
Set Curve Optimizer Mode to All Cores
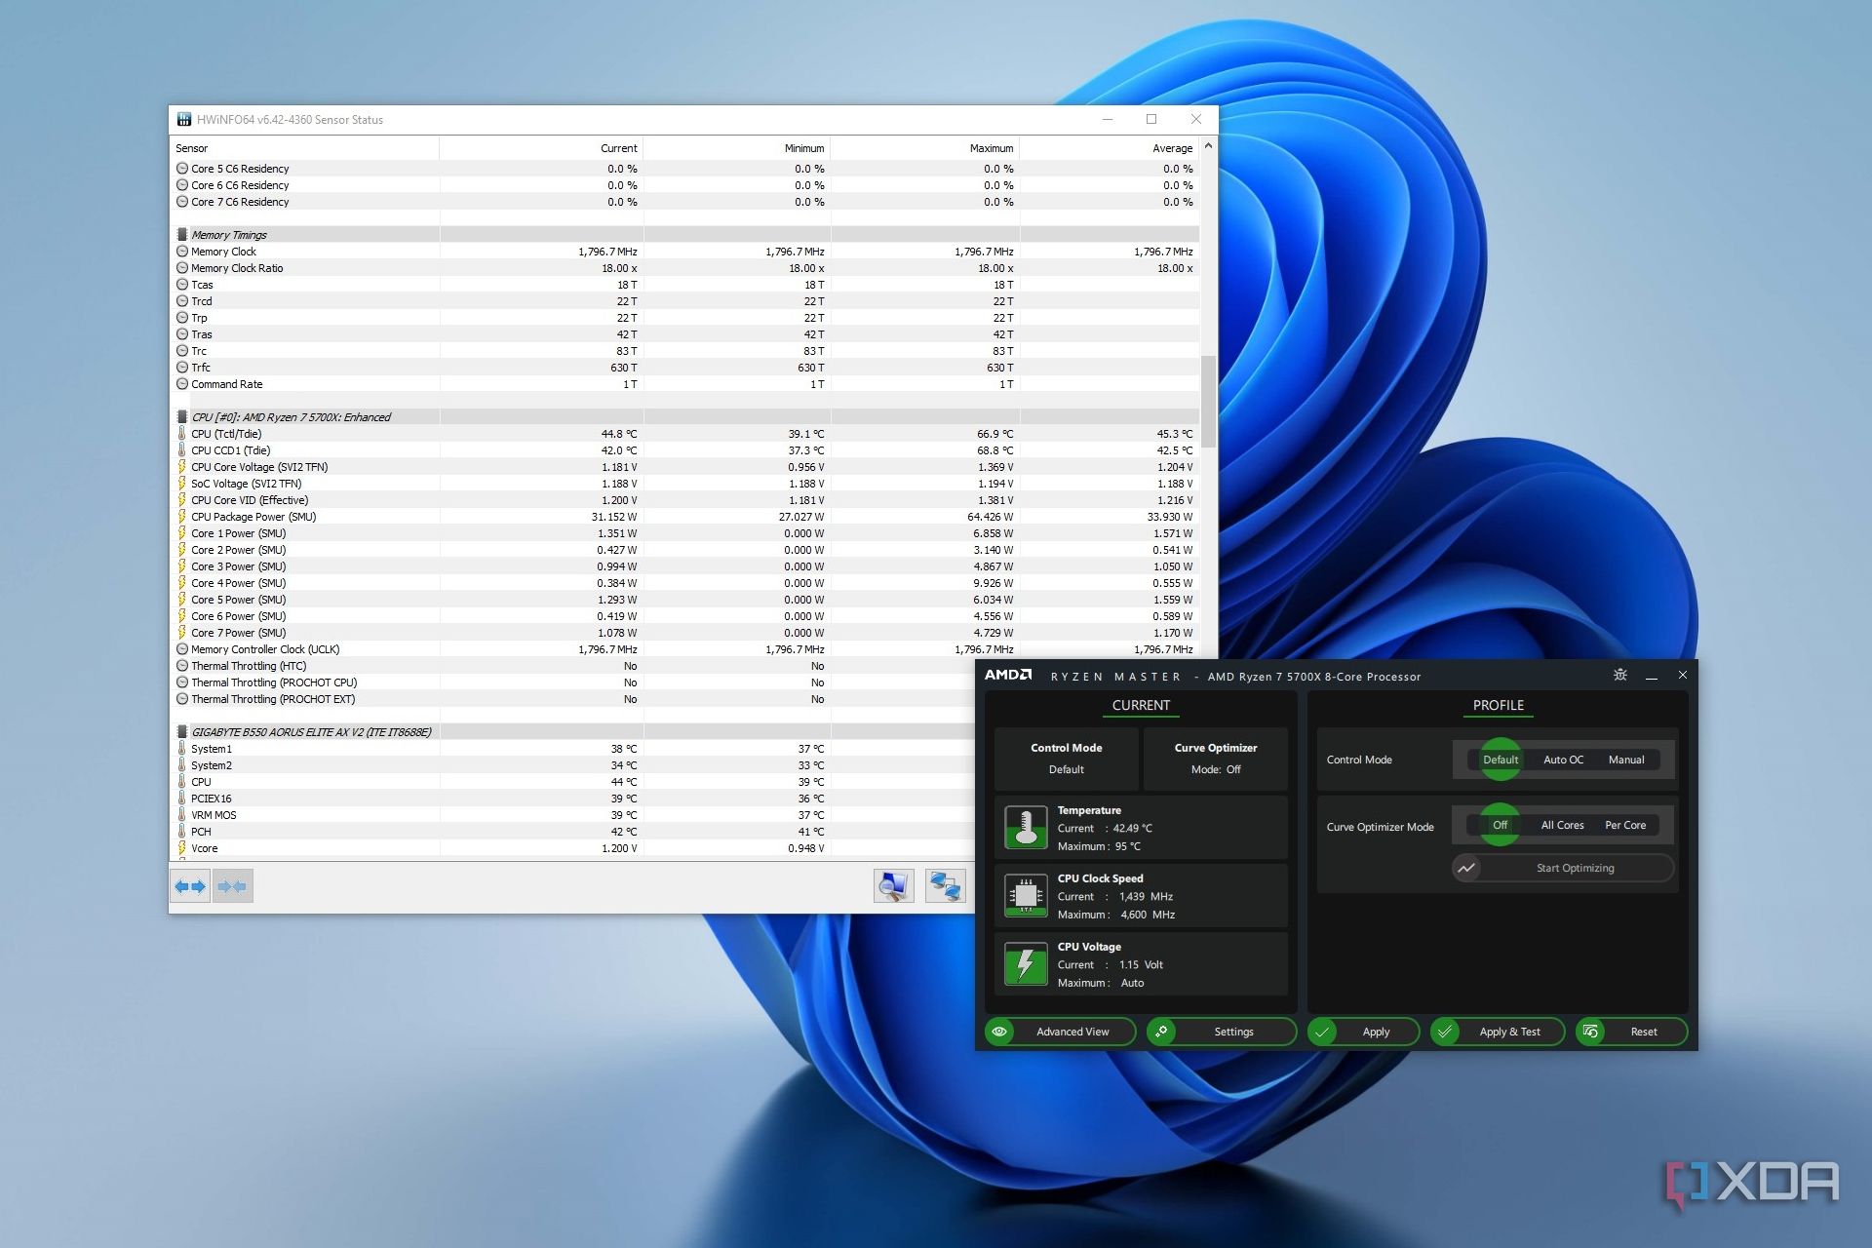[1562, 825]
